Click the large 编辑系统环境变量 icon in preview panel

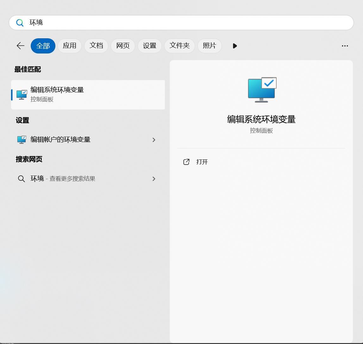click(261, 90)
